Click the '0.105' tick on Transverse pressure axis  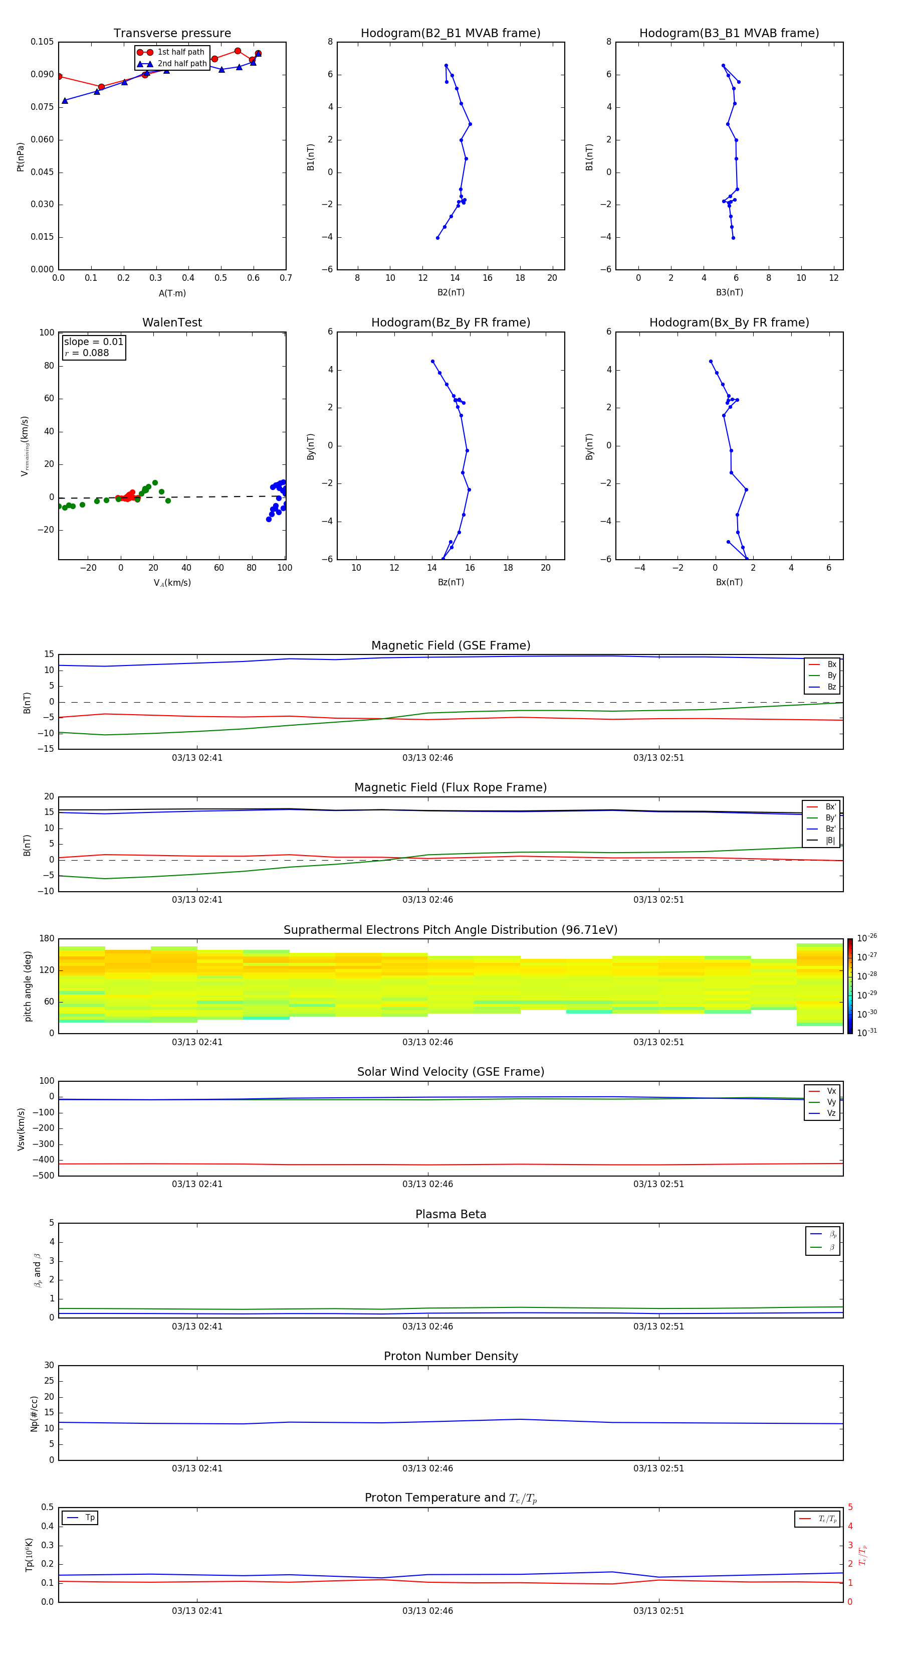43,42
